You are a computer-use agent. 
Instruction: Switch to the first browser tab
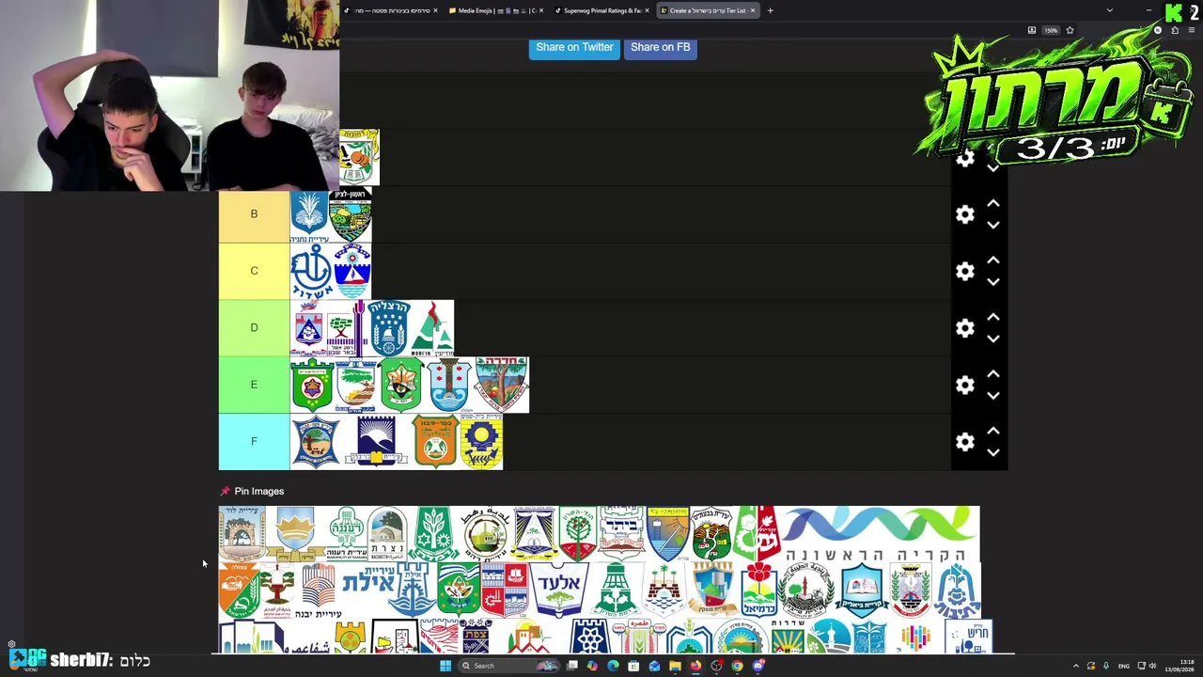[390, 10]
